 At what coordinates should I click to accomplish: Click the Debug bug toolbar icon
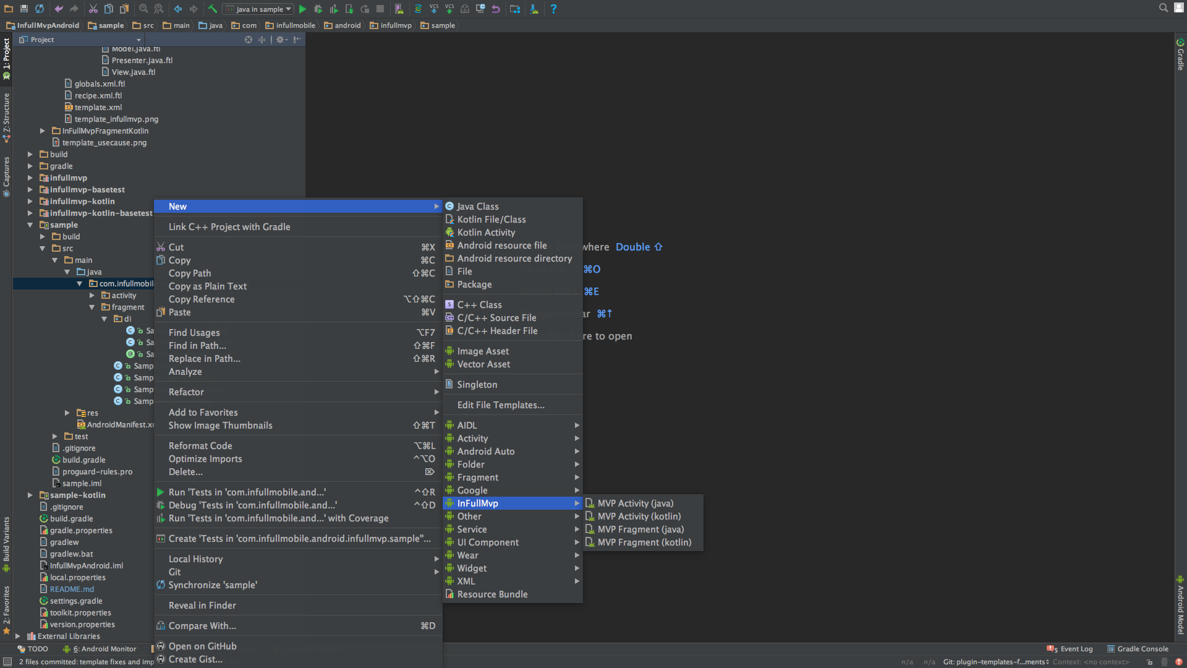(318, 9)
